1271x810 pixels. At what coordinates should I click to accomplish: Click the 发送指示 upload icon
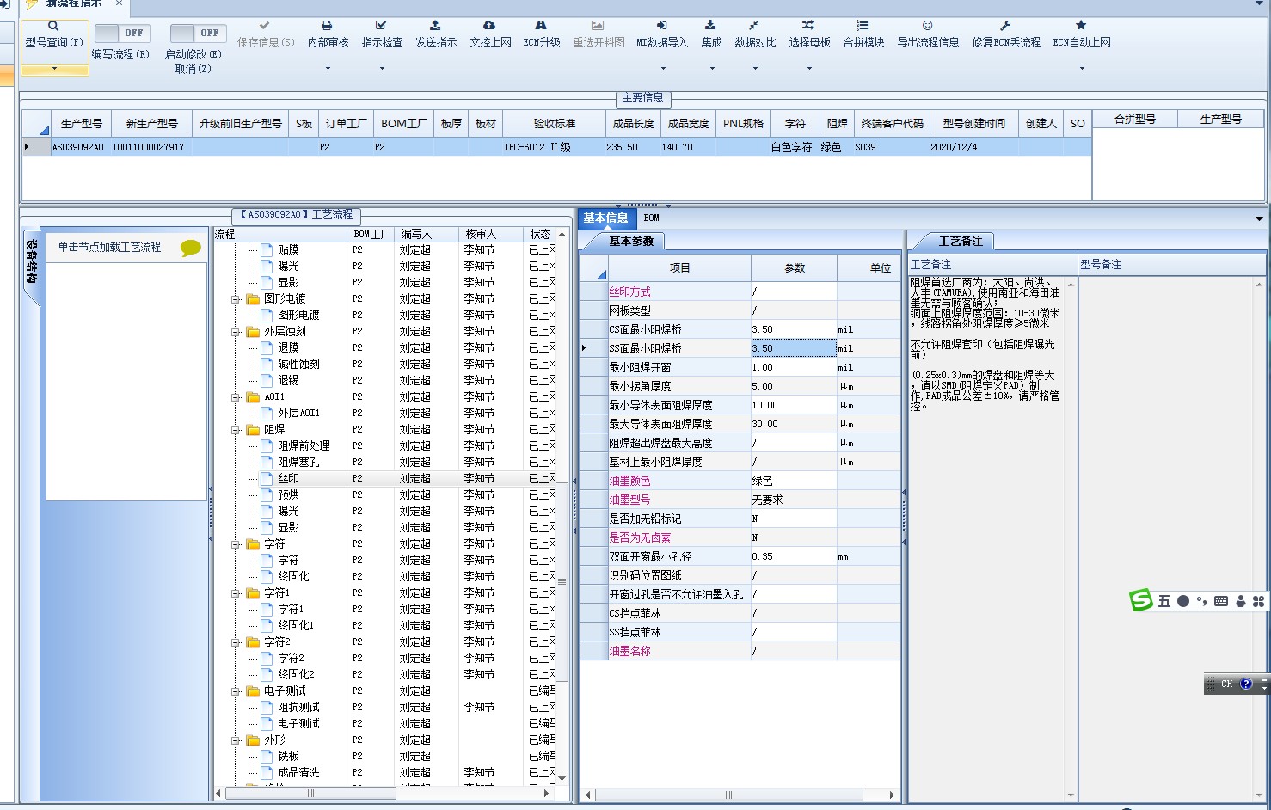pyautogui.click(x=435, y=26)
